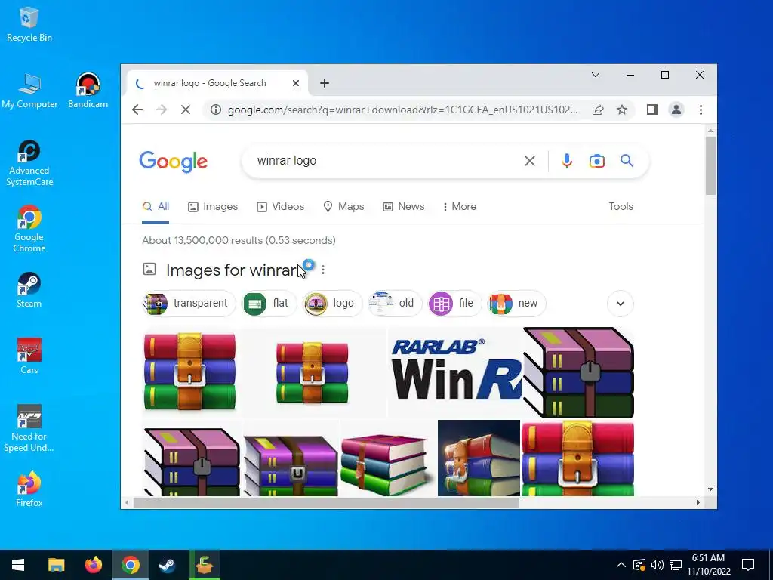Open Firefox from the taskbar
The height and width of the screenshot is (580, 773).
(93, 565)
